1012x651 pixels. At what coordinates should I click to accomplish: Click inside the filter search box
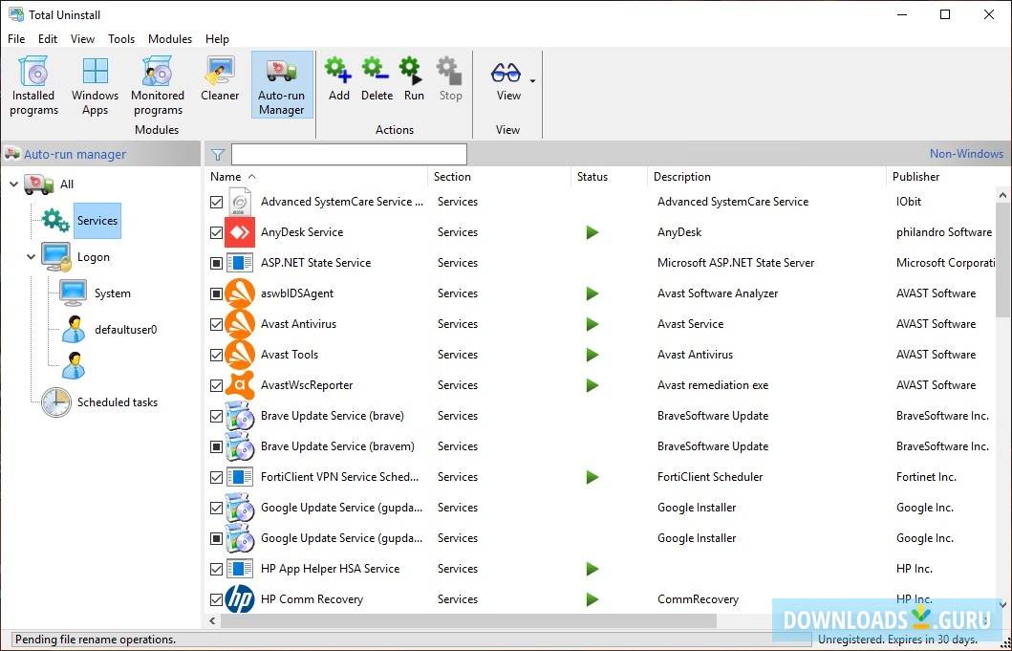[349, 153]
